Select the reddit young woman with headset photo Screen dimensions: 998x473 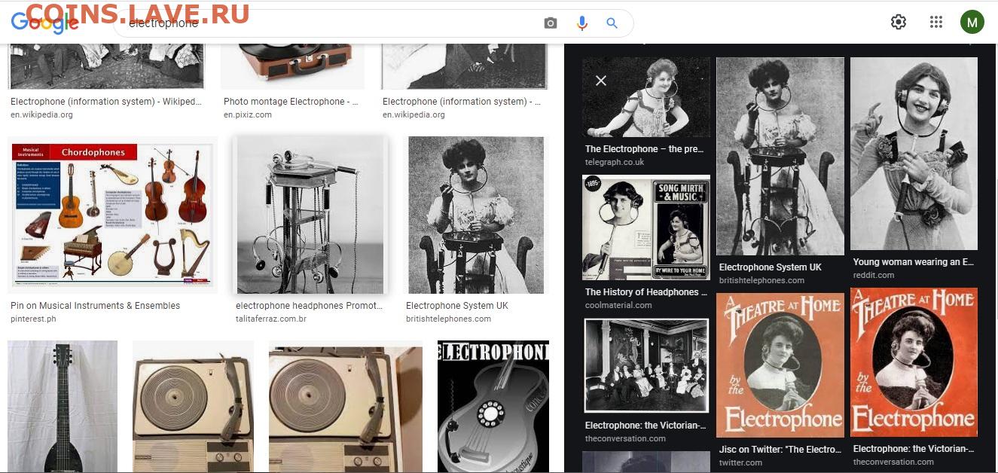(914, 154)
